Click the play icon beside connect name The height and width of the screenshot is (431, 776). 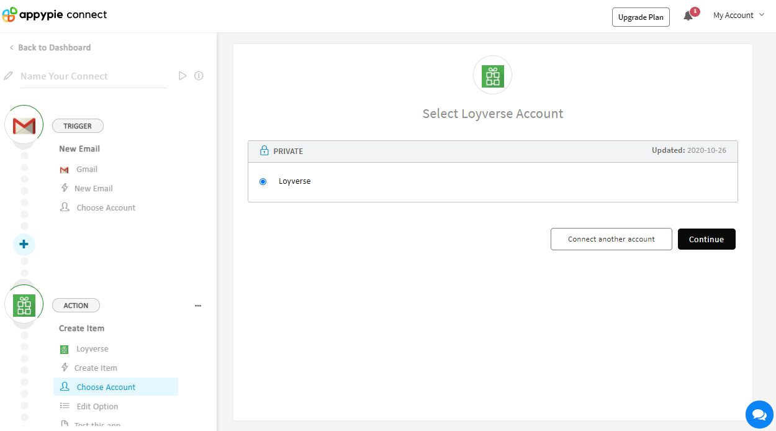pyautogui.click(x=183, y=76)
